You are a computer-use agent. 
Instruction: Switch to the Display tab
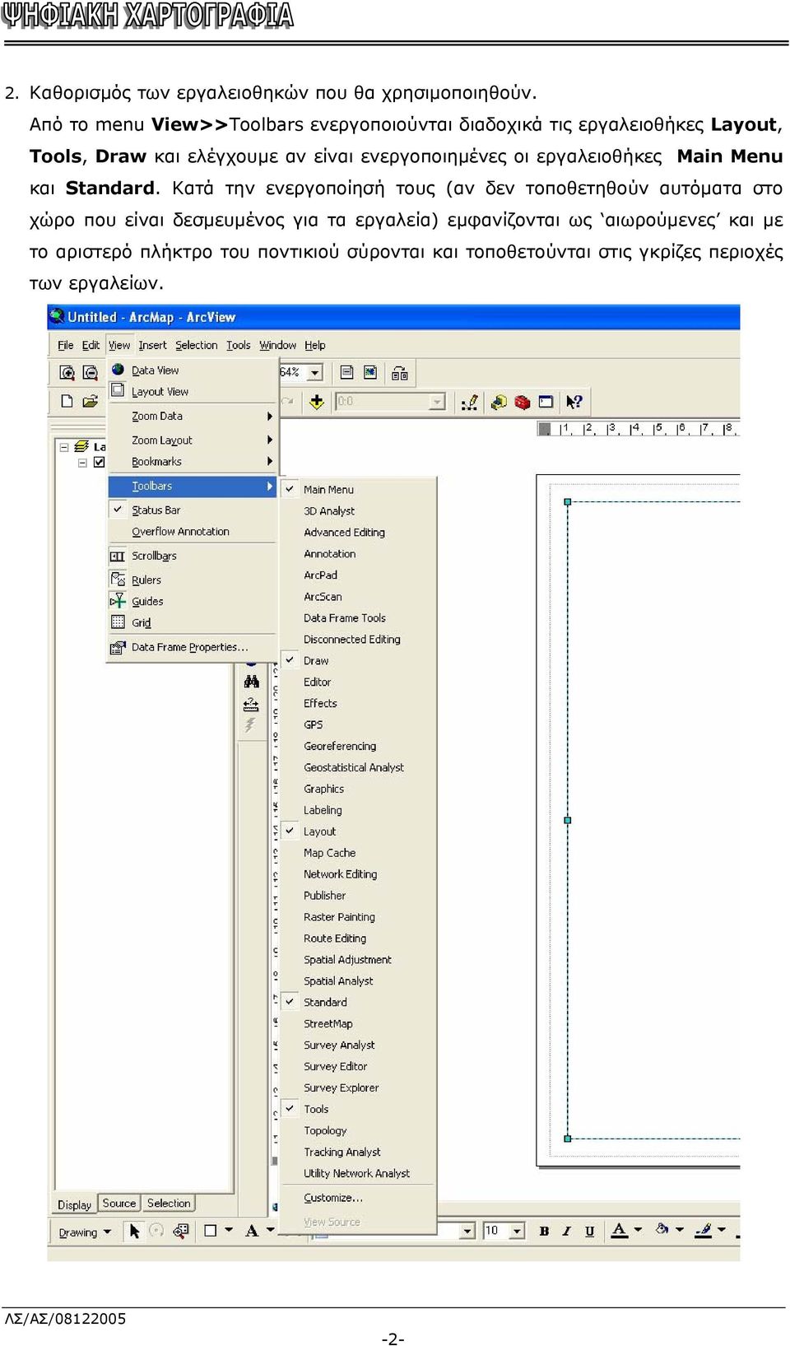click(x=74, y=1204)
